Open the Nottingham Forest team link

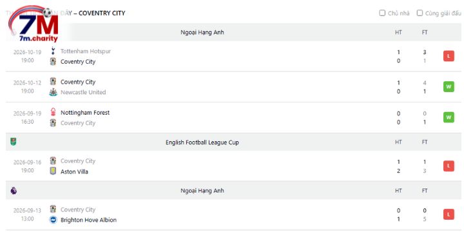85,112
